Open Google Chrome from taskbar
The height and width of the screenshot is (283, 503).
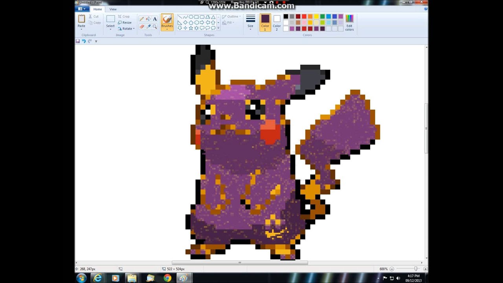pyautogui.click(x=167, y=278)
